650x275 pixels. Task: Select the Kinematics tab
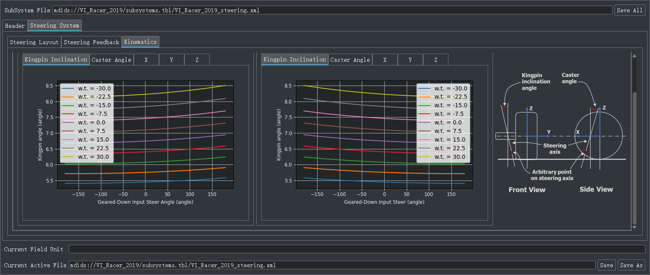tap(140, 42)
